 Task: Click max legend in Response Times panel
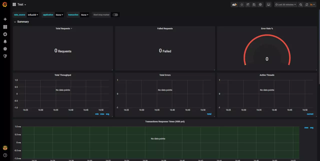[x=306, y=128]
